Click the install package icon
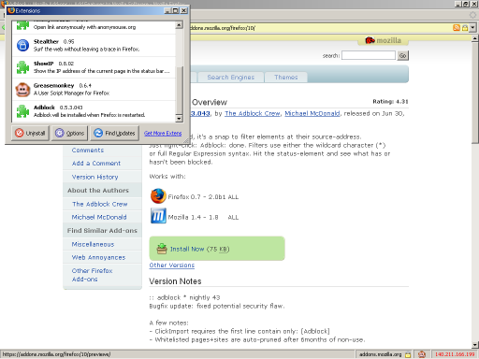This screenshot has height=359, width=479. tap(162, 249)
